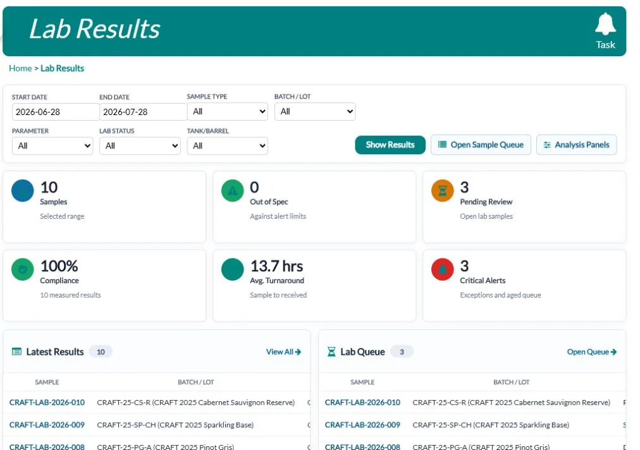Click the Show Results button
Image resolution: width=640 pixels, height=450 pixels.
(x=390, y=145)
